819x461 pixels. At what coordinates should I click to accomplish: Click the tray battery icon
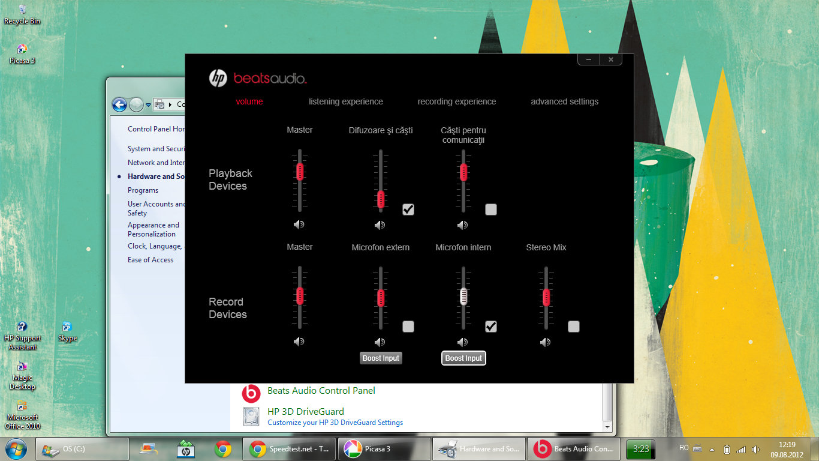coord(727,449)
